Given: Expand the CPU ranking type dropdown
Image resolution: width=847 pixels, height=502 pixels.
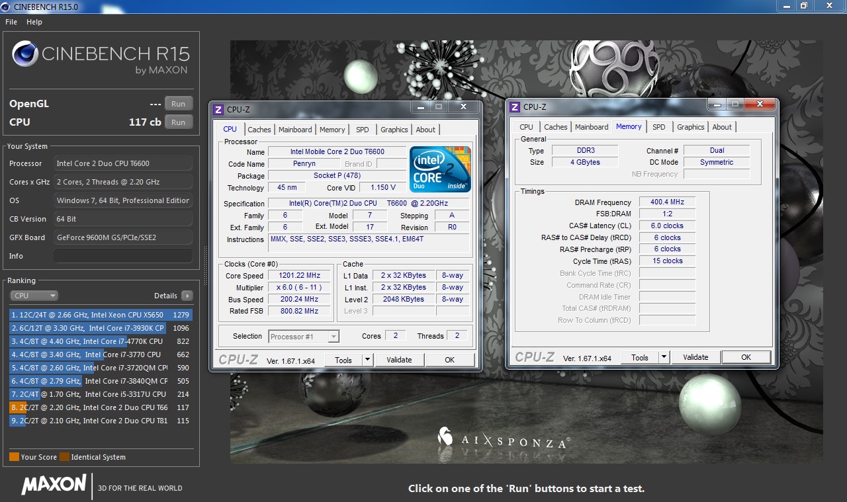Looking at the screenshot, I should pos(34,296).
